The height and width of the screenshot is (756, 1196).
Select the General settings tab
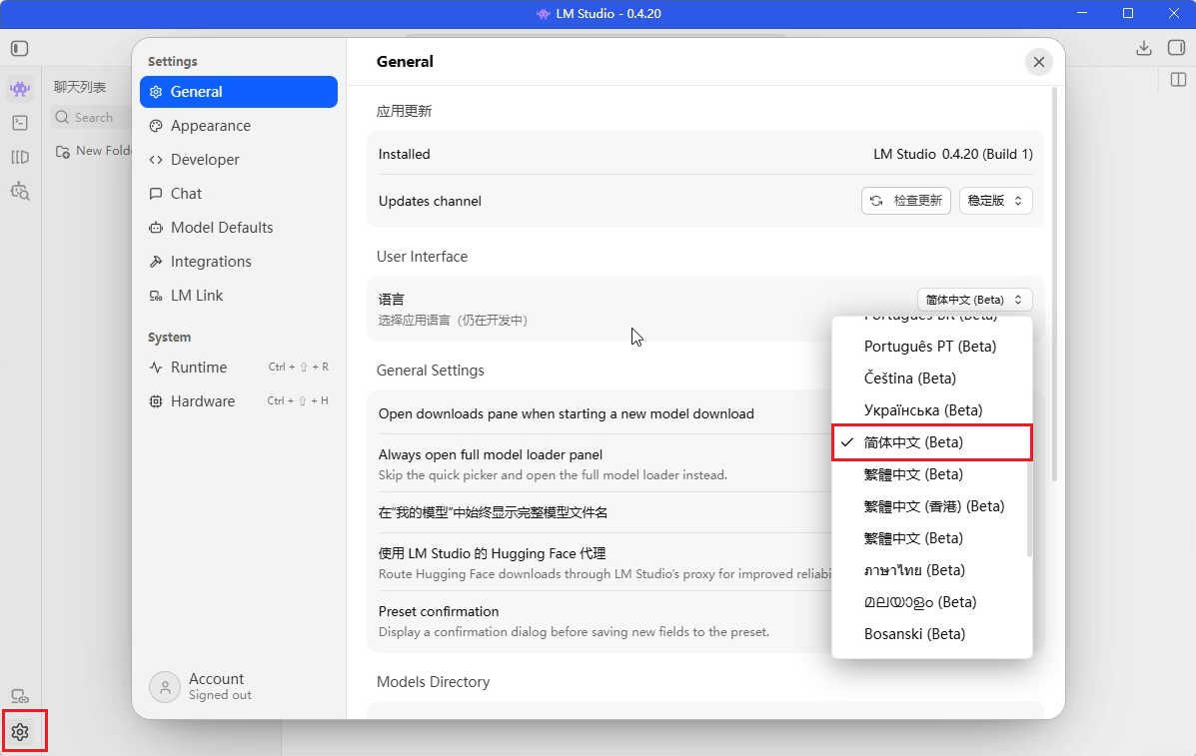239,92
